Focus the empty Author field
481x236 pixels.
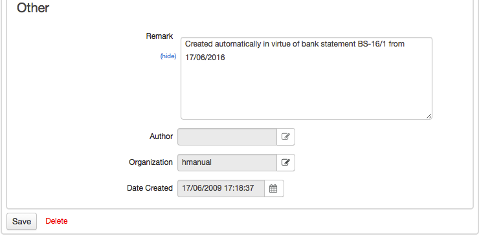(227, 136)
